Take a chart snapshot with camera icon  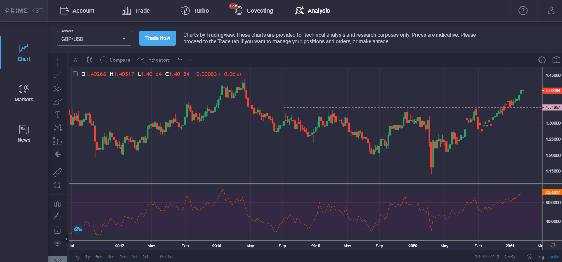point(556,60)
